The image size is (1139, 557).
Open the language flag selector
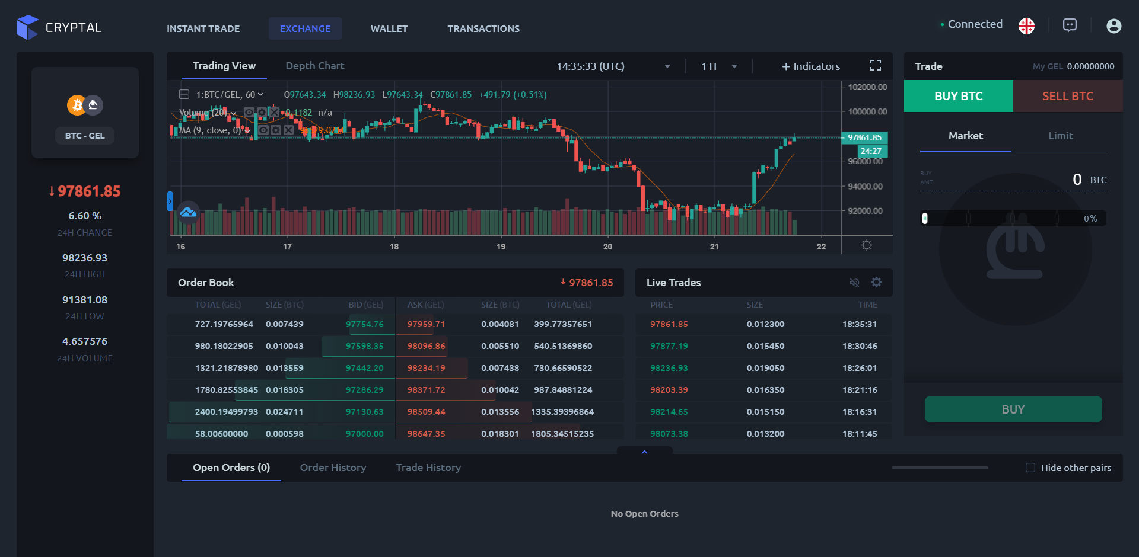point(1026,25)
